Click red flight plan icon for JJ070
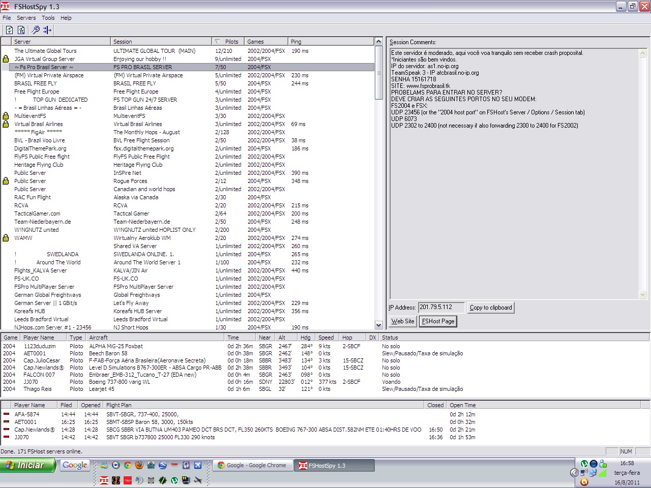The height and width of the screenshot is (488, 651). tap(6, 437)
